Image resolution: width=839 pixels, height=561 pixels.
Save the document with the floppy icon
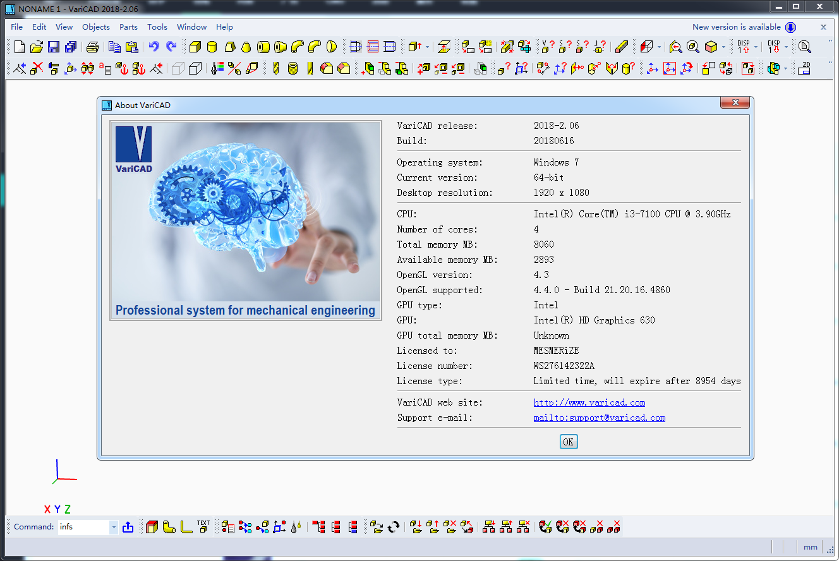pos(54,46)
